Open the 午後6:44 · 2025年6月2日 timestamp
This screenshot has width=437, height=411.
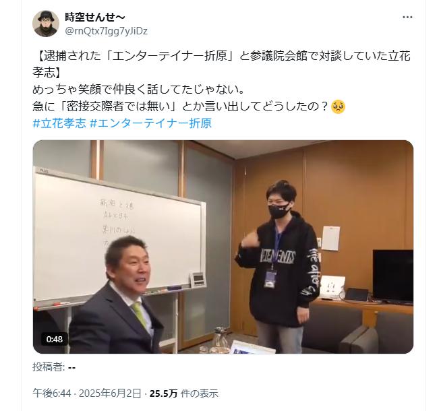tap(87, 393)
